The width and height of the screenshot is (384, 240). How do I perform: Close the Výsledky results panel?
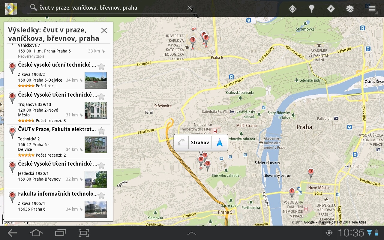coord(104,30)
